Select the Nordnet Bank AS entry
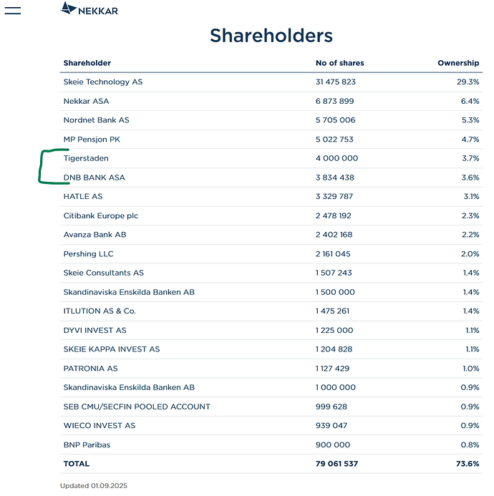Viewport: 494px width, 496px height. pyautogui.click(x=96, y=120)
